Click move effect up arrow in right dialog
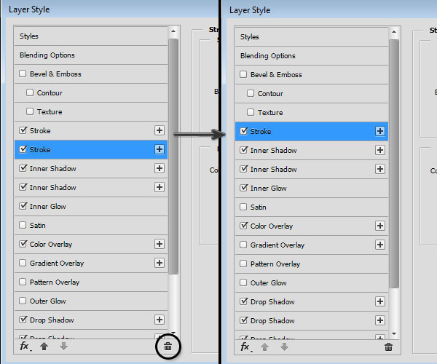The width and height of the screenshot is (437, 364). 265,347
